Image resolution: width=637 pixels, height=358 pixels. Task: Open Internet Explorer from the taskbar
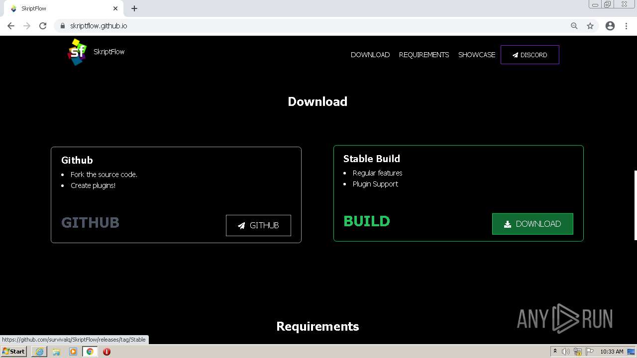pos(39,352)
